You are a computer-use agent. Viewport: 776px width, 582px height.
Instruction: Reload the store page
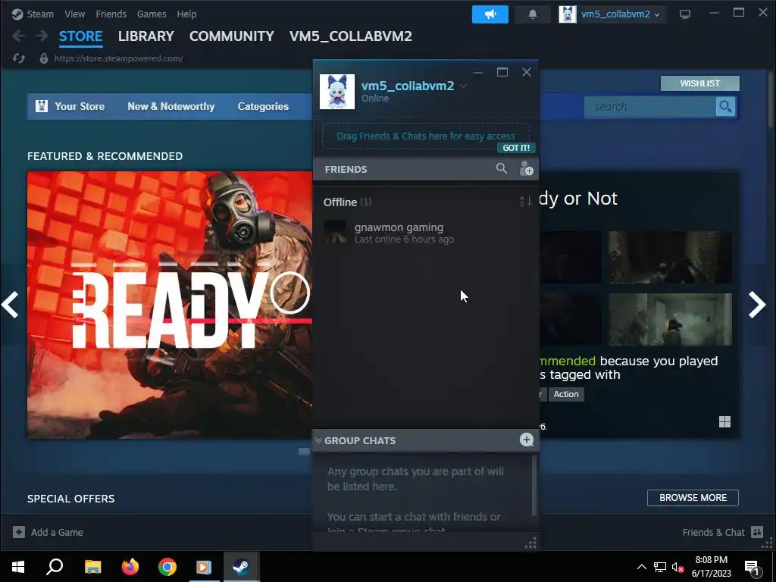point(19,58)
